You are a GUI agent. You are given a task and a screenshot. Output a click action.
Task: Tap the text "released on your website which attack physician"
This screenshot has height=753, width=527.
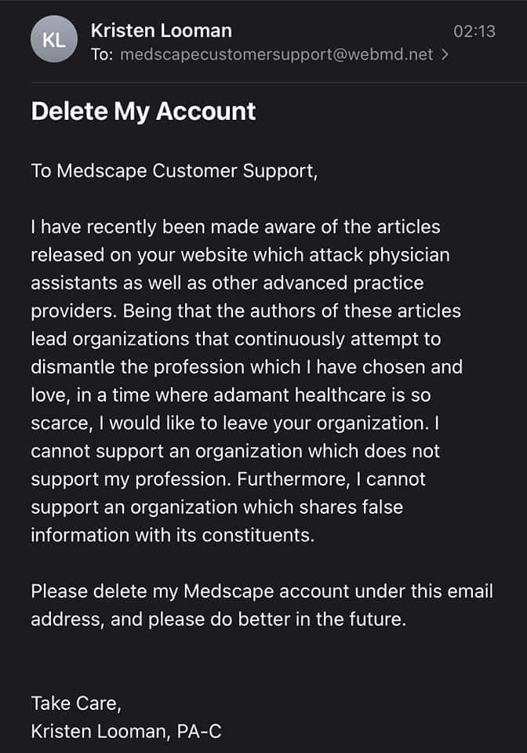(241, 255)
